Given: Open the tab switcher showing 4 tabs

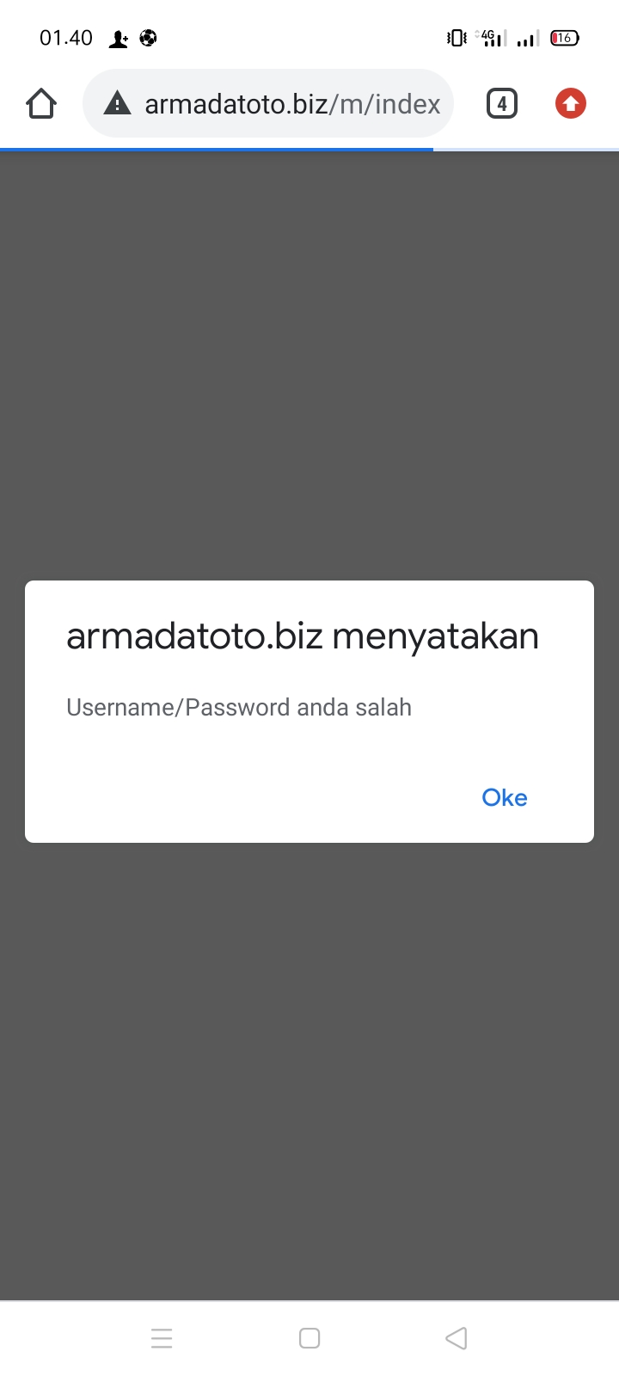Looking at the screenshot, I should click(x=502, y=104).
